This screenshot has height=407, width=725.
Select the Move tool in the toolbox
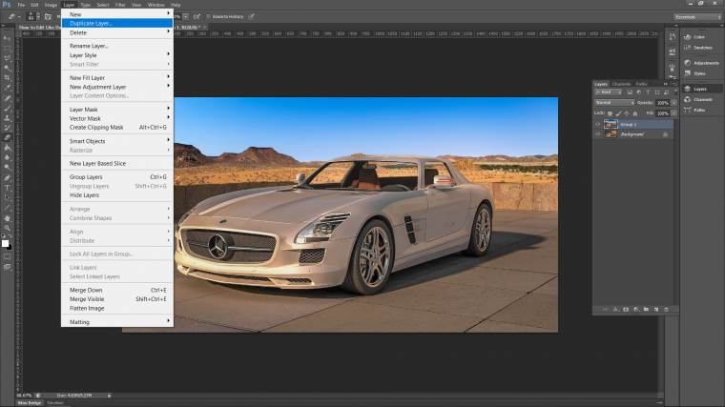click(x=7, y=38)
